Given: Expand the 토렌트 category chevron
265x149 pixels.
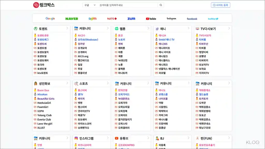Looking at the screenshot, I should pyautogui.click(x=67, y=28).
